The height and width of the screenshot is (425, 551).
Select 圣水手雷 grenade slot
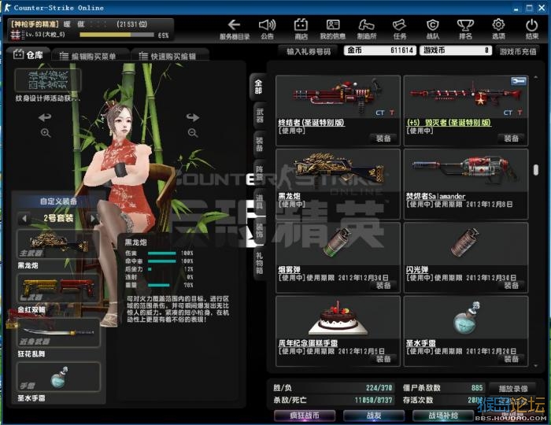(58, 377)
